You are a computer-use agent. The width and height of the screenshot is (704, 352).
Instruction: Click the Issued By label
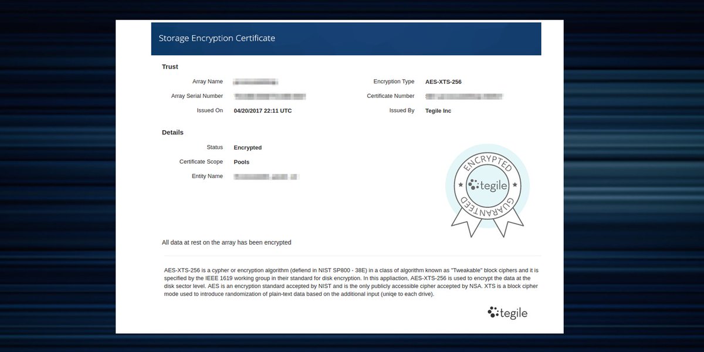pos(402,110)
